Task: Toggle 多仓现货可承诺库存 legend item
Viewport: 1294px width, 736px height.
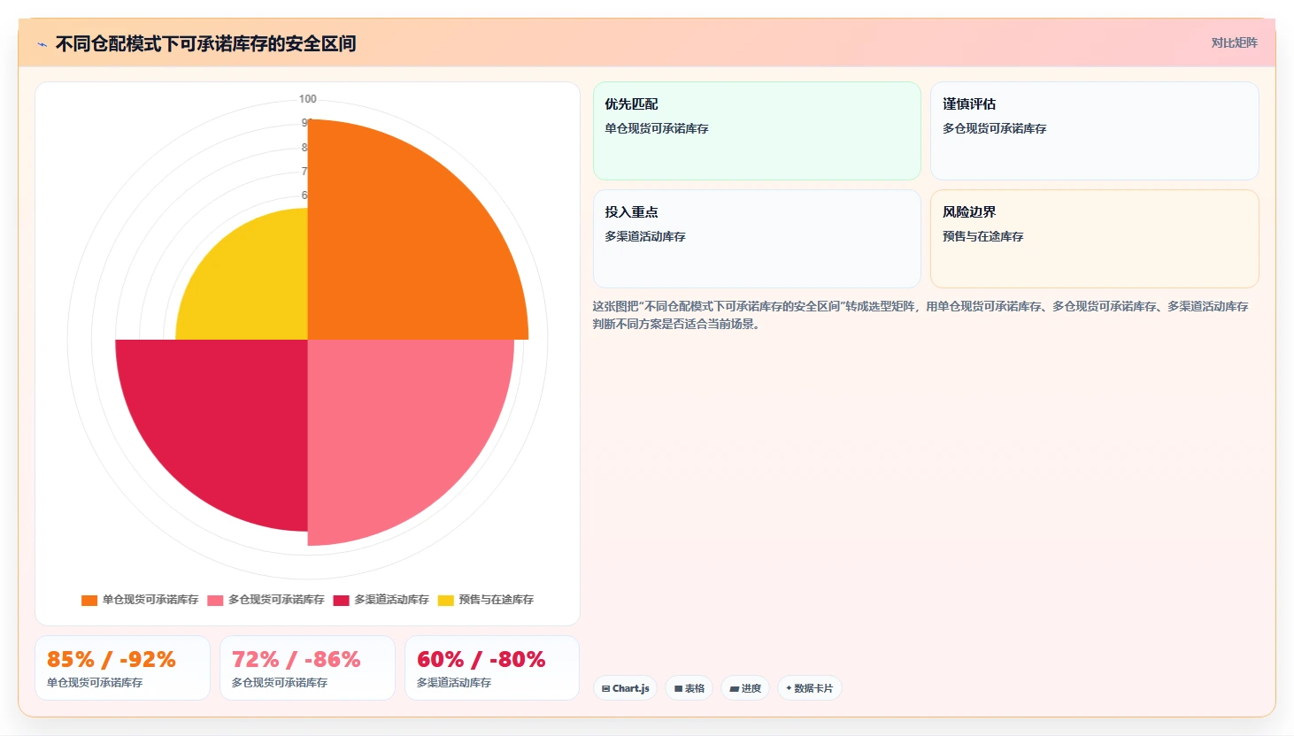Action: click(x=266, y=600)
